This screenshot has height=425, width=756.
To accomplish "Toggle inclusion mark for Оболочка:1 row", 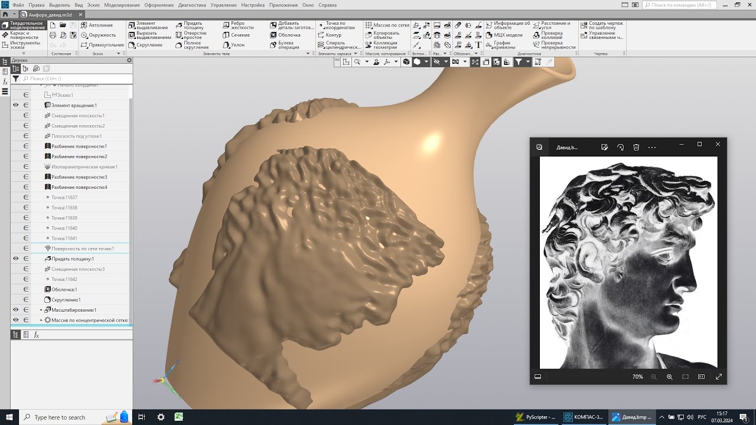I will [26, 289].
